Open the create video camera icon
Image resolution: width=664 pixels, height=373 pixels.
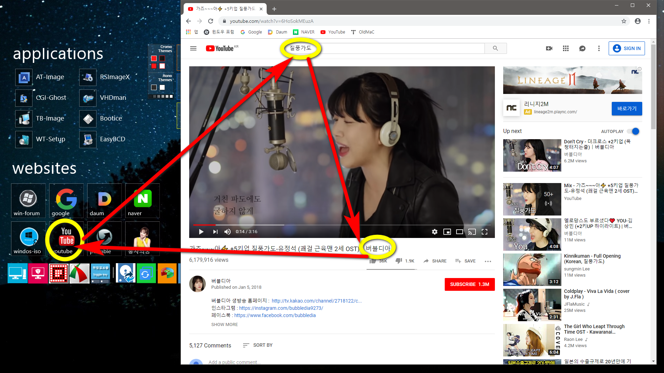[549, 48]
